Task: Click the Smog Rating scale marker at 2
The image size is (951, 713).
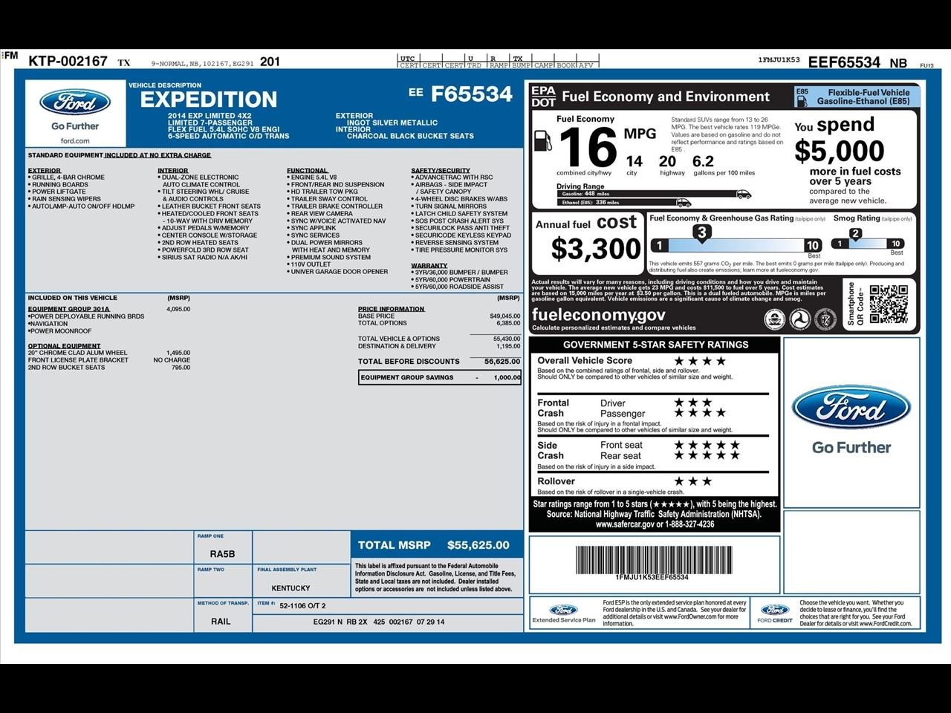Action: pos(857,232)
